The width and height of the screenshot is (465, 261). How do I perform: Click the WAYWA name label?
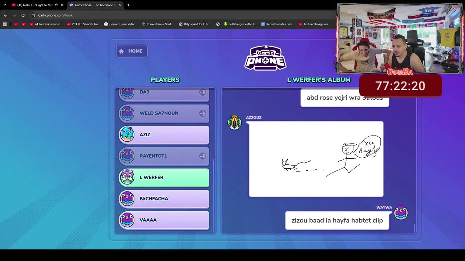pos(384,208)
